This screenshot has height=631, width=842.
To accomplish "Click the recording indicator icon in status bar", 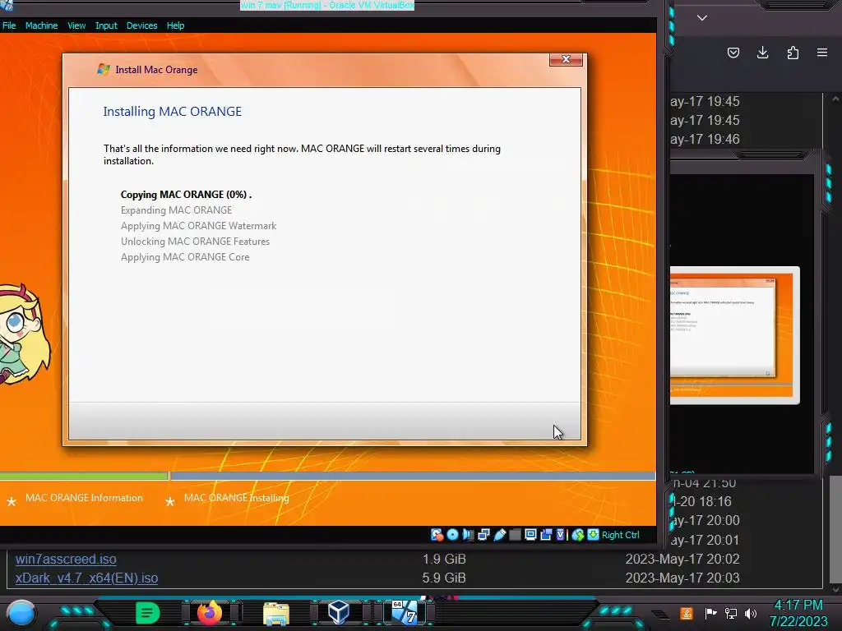I will point(546,534).
